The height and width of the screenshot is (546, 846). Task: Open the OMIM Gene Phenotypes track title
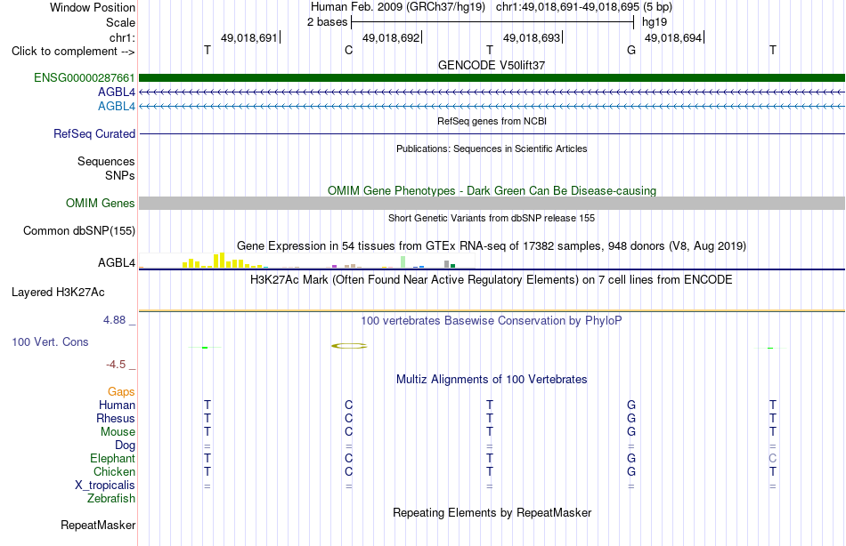click(492, 191)
